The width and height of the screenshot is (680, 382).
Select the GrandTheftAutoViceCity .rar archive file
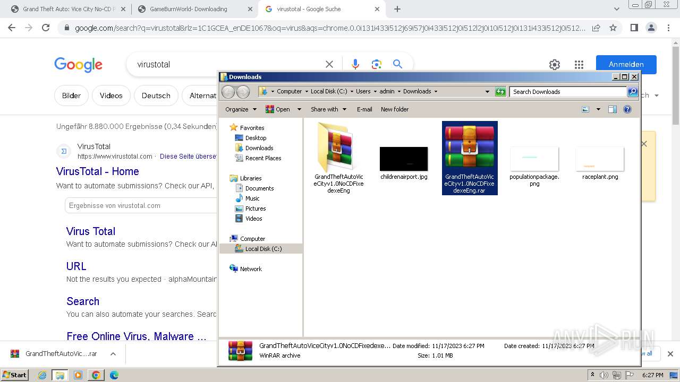[470, 158]
